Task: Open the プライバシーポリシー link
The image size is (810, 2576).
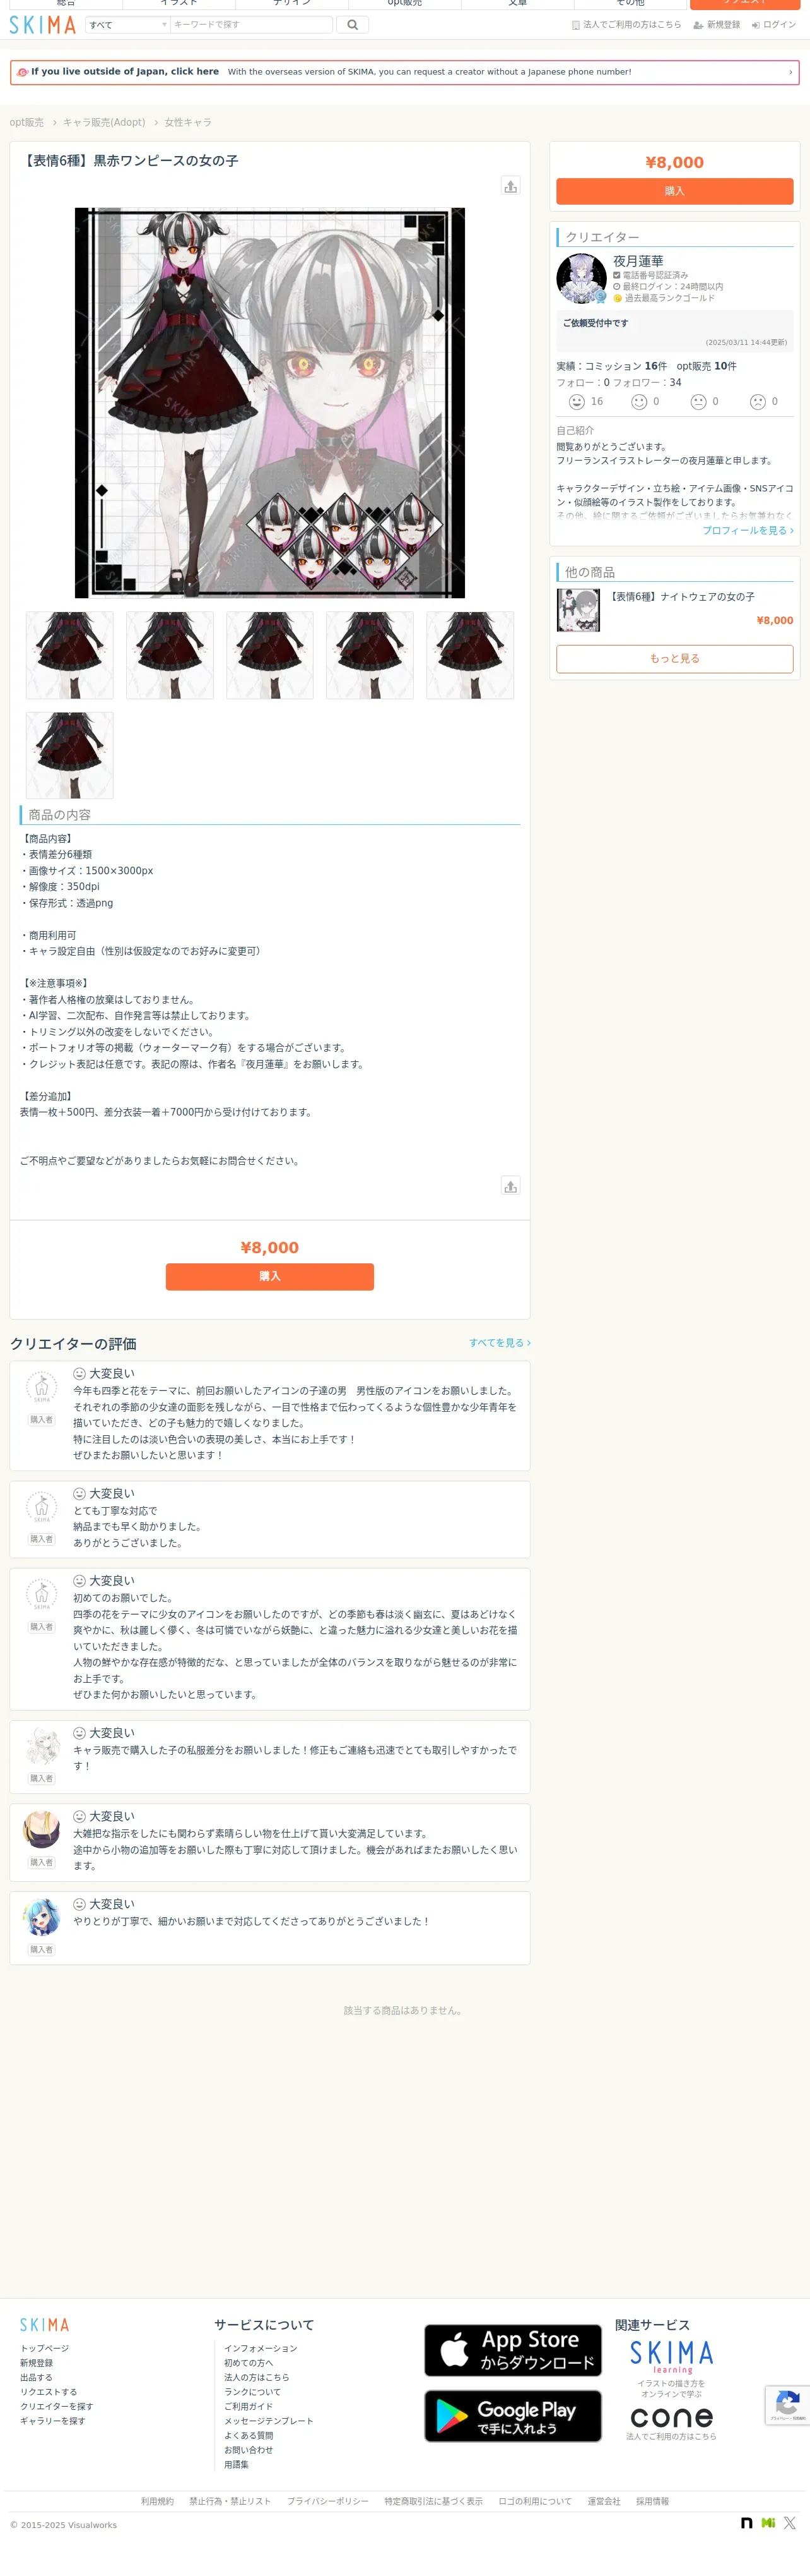Action: coord(327,2501)
